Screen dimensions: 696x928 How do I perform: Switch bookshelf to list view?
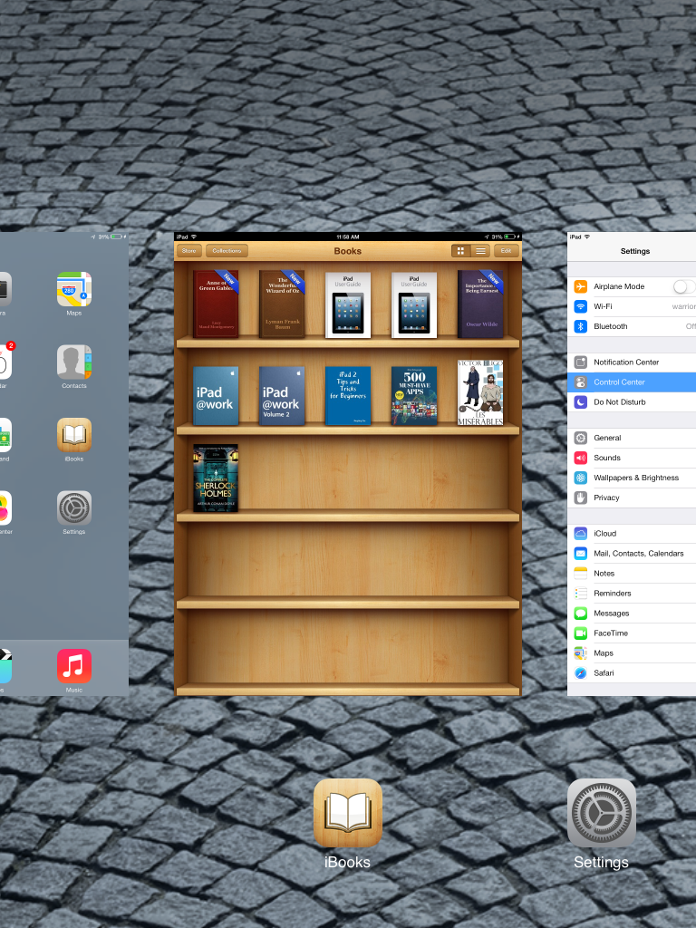481,251
